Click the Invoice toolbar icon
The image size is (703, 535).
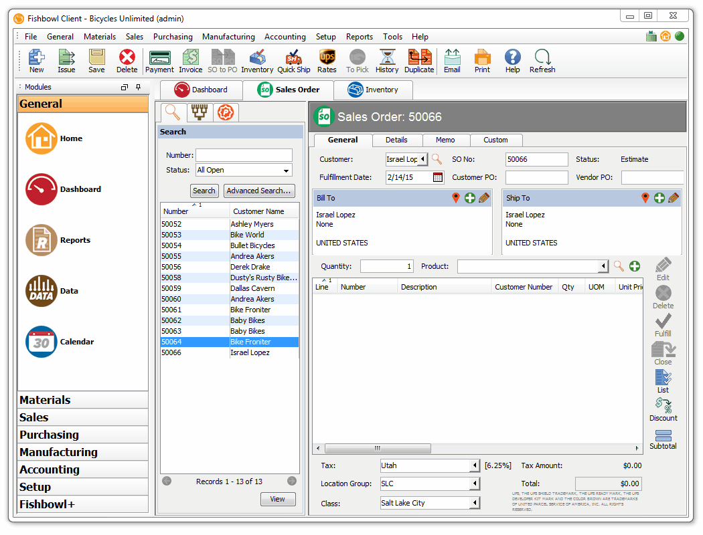point(191,62)
